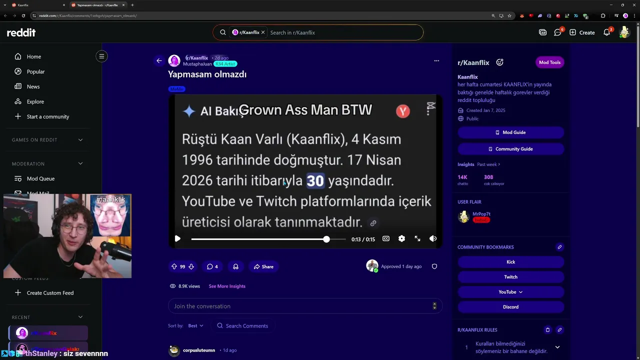Open the advertise icon in header

click(542, 32)
